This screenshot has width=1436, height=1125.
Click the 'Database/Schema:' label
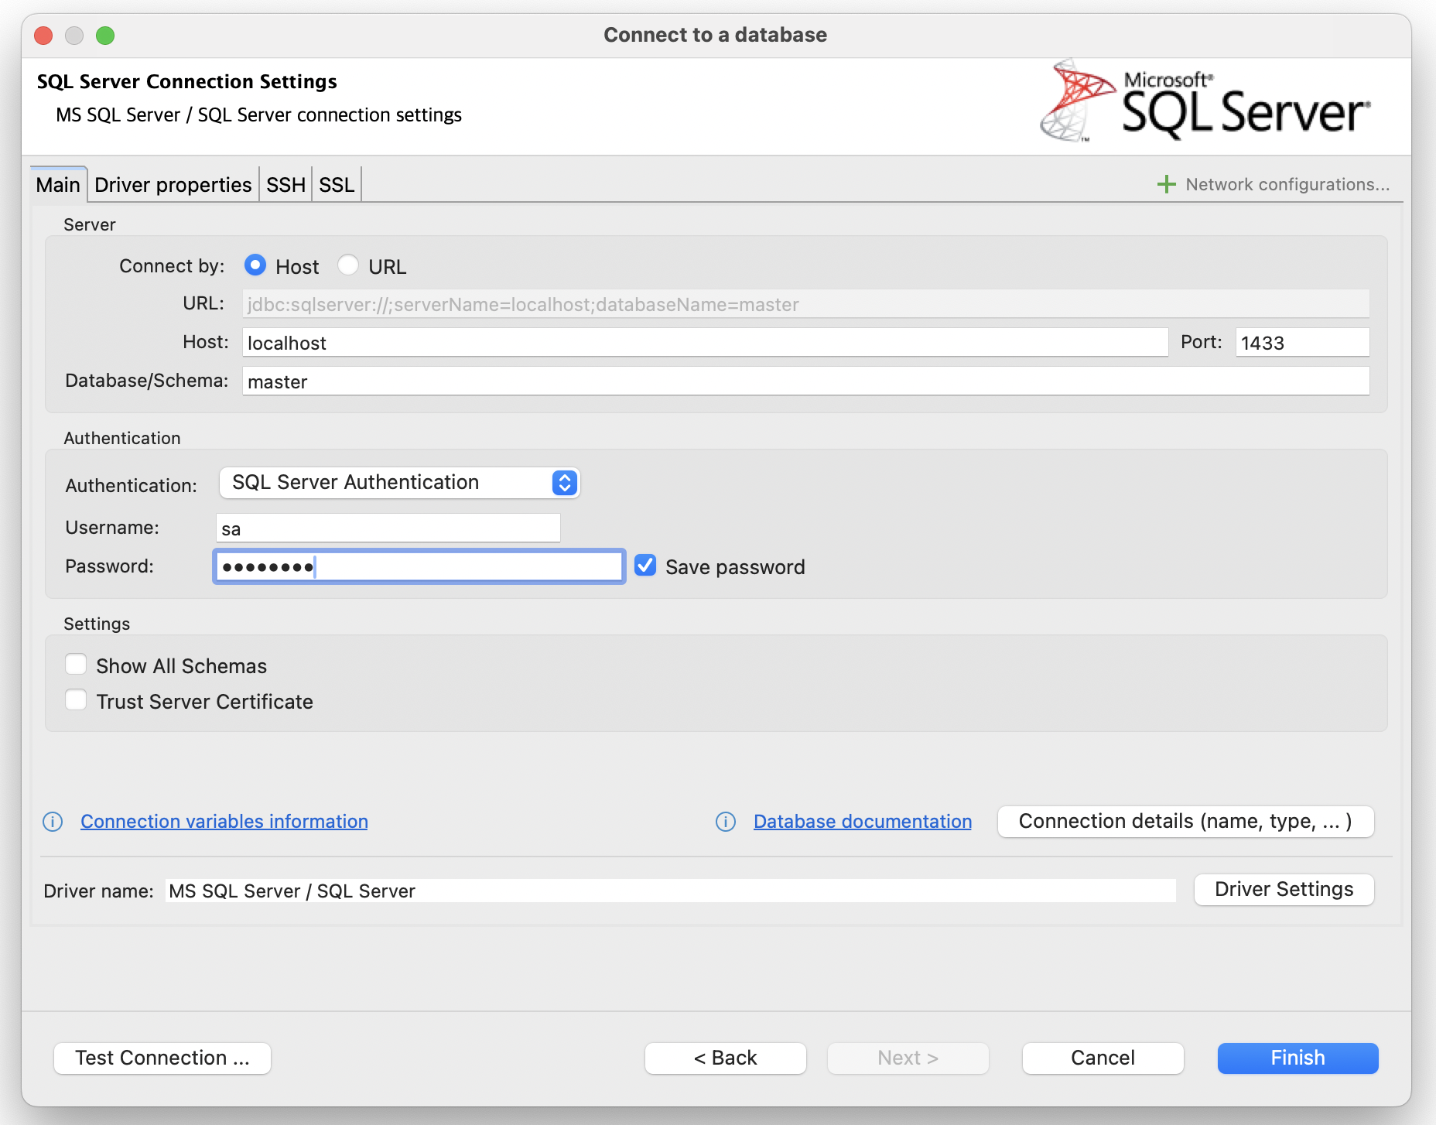pos(147,380)
